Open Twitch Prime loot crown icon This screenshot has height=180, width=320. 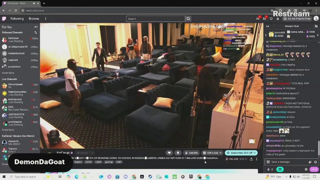tap(258, 19)
